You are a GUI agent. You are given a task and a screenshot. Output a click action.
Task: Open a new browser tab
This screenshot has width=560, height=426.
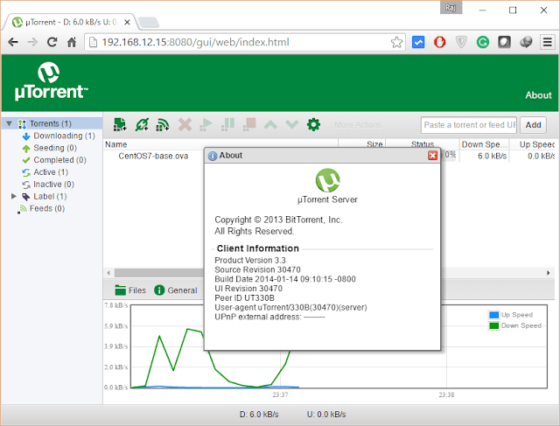pos(149,22)
